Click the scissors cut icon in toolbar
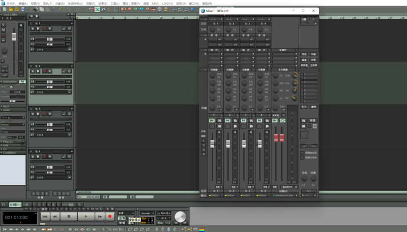This screenshot has width=407, height=232. point(35,9)
